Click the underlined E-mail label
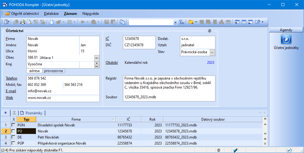This screenshot has width=304, height=153. pos(11,91)
